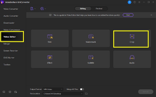Click the Start guide button
This screenshot has width=156, height=97.
point(128,15)
